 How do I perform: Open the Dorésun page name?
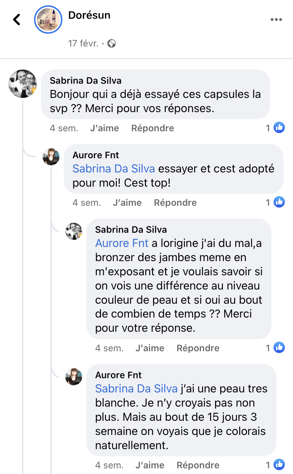89,15
